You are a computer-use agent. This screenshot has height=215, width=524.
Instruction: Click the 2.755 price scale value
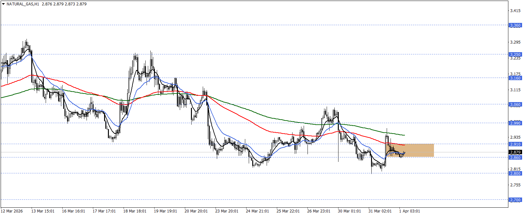click(x=515, y=185)
